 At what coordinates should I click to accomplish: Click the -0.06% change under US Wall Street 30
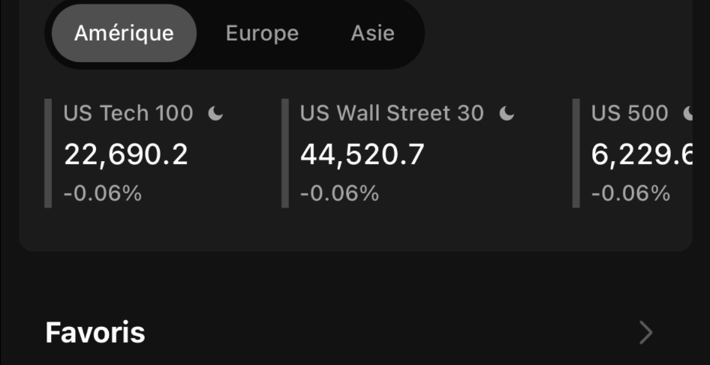coord(340,193)
